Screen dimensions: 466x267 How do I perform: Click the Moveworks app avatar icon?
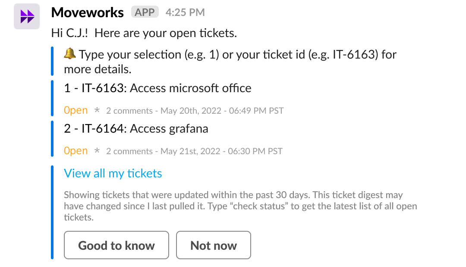pos(27,16)
